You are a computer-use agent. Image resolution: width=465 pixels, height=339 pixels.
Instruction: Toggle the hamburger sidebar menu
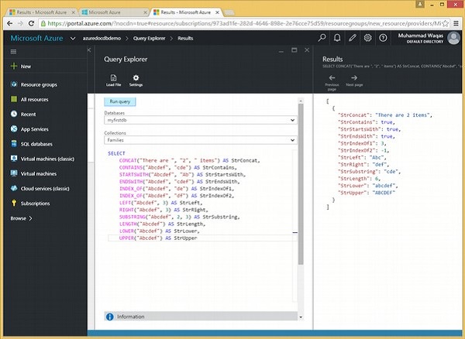[x=13, y=51]
